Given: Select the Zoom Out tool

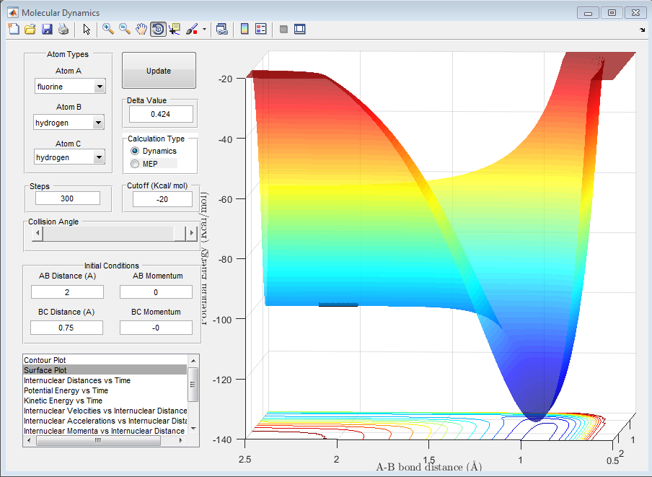Looking at the screenshot, I should [x=125, y=29].
